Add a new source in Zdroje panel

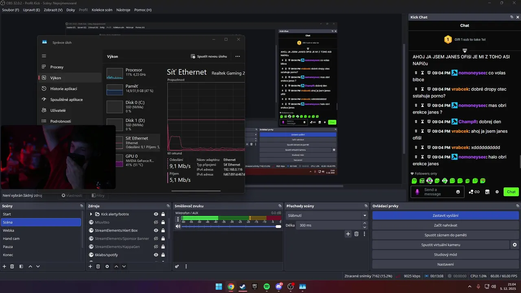[90, 266]
